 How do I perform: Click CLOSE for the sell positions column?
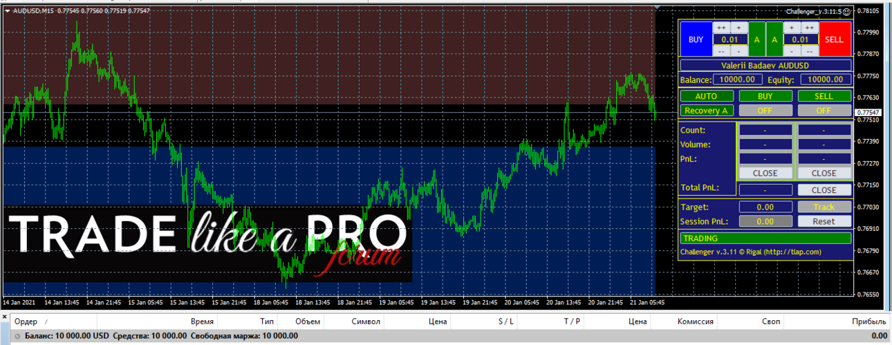(824, 173)
